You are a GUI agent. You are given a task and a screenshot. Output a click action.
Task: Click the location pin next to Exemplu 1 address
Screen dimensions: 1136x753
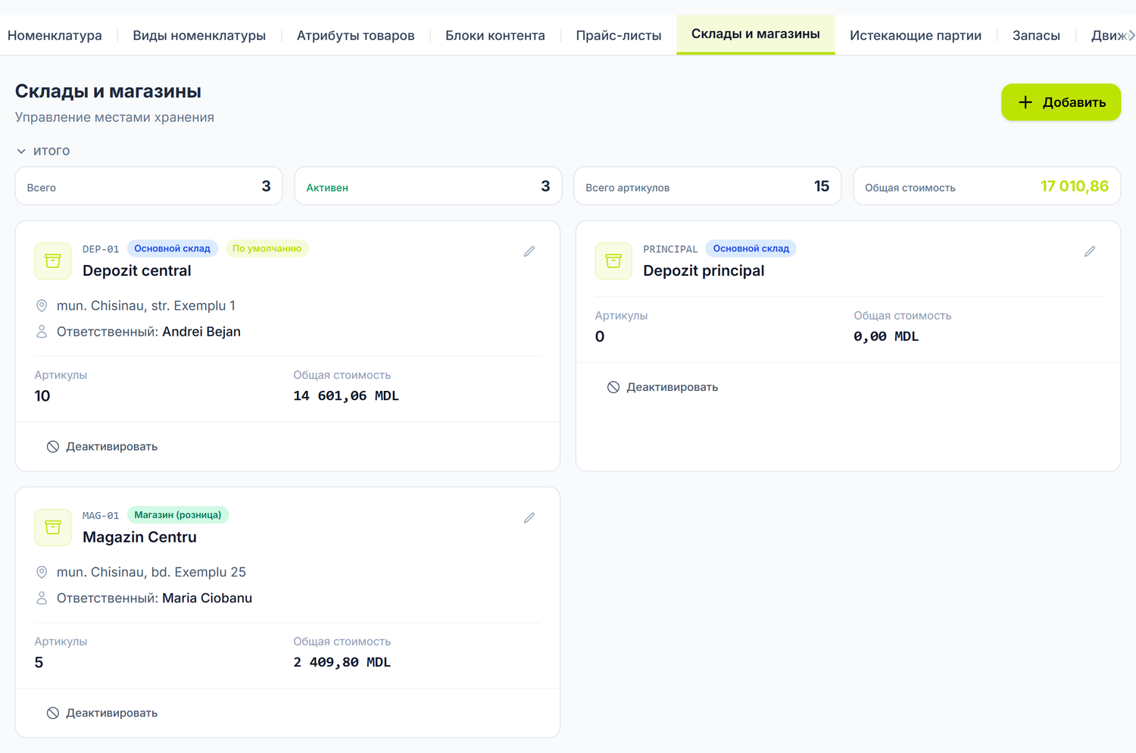[42, 306]
